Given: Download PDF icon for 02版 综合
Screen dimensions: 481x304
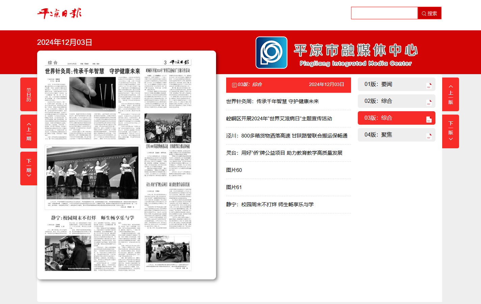Looking at the screenshot, I should pos(429,102).
